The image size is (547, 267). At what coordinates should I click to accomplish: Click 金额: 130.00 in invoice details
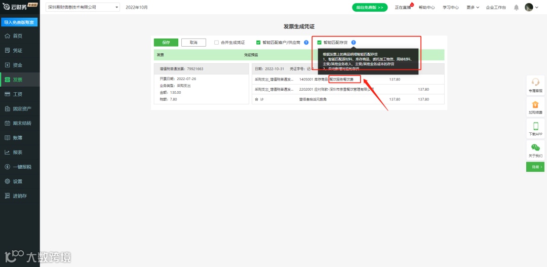170,93
